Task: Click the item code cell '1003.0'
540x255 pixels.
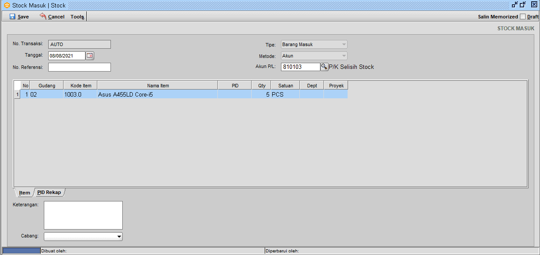Action: (81, 94)
